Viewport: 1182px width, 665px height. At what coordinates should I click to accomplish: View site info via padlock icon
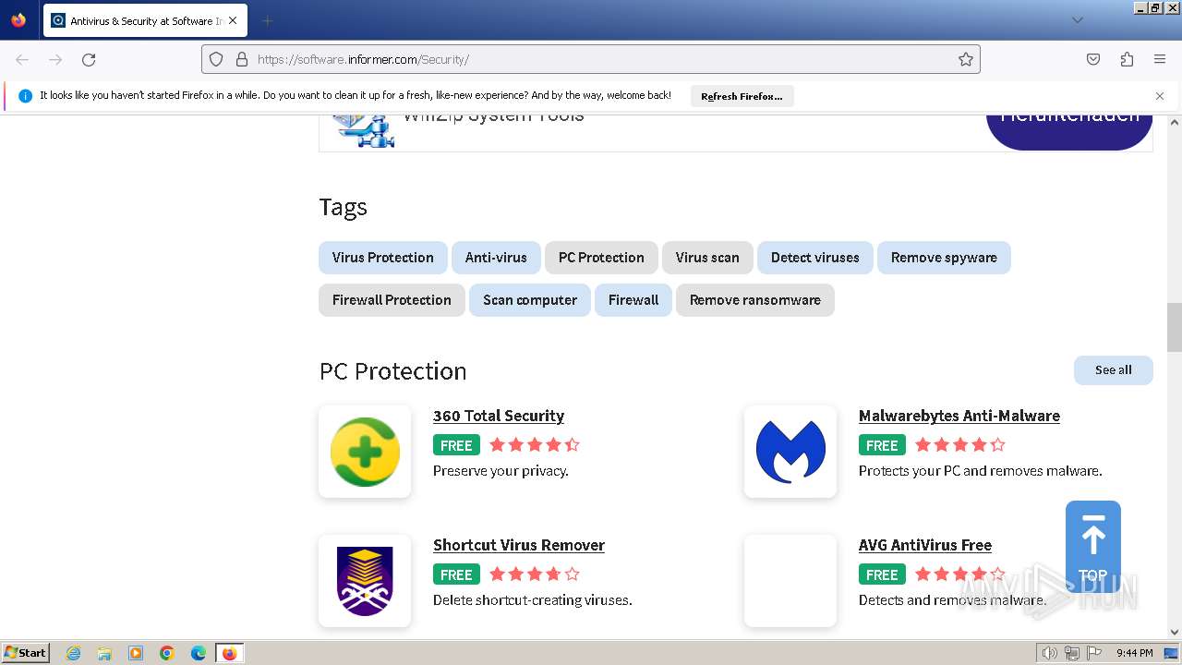(242, 59)
